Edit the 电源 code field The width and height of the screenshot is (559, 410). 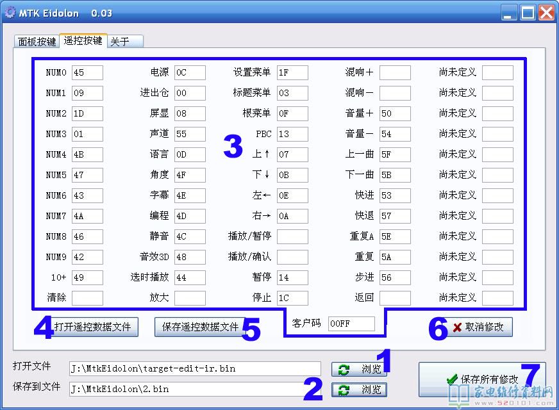click(190, 72)
